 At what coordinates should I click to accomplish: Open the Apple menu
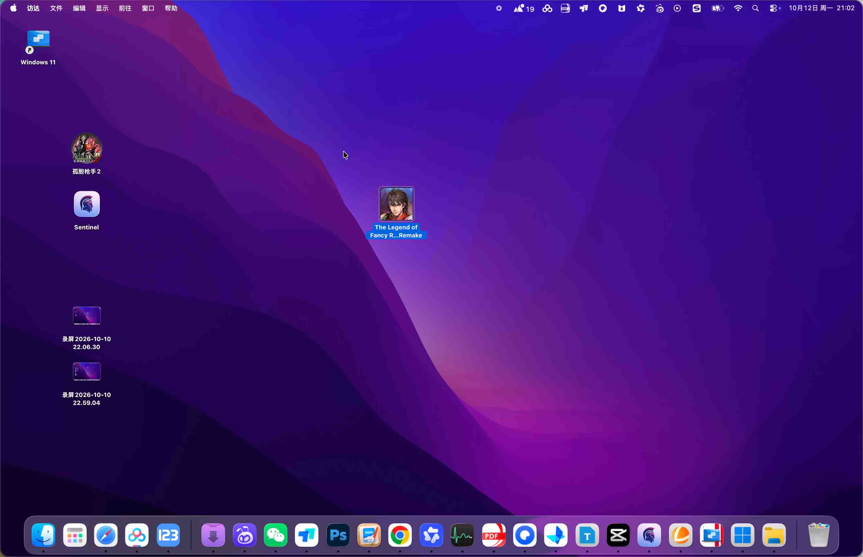click(x=14, y=8)
